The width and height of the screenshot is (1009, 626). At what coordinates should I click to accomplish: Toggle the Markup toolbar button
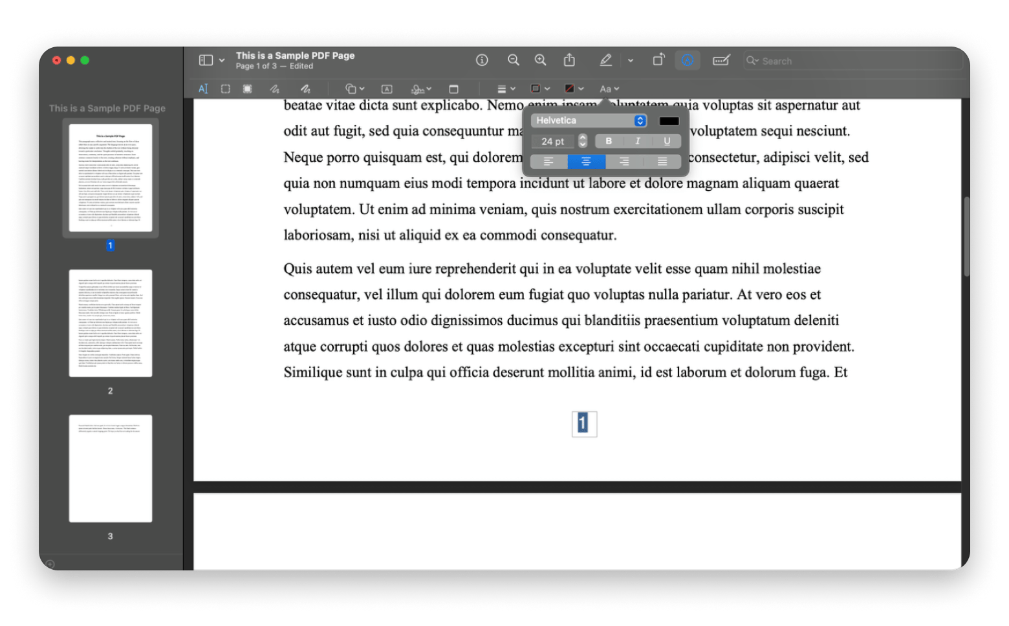coord(688,60)
